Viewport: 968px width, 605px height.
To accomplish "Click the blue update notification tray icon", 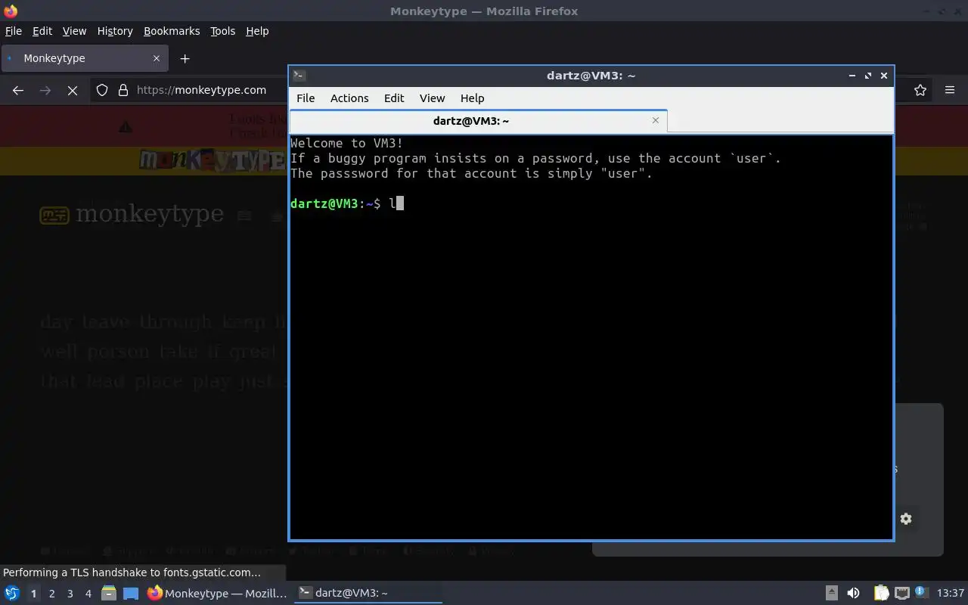I will [x=921, y=592].
